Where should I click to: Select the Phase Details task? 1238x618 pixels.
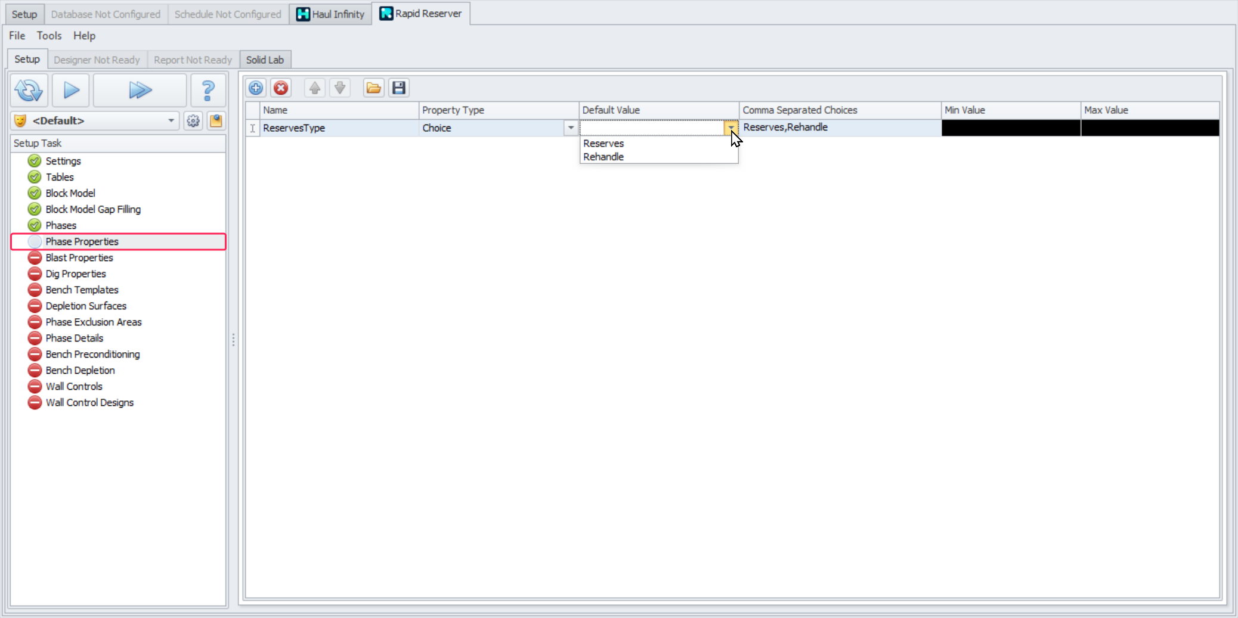75,338
